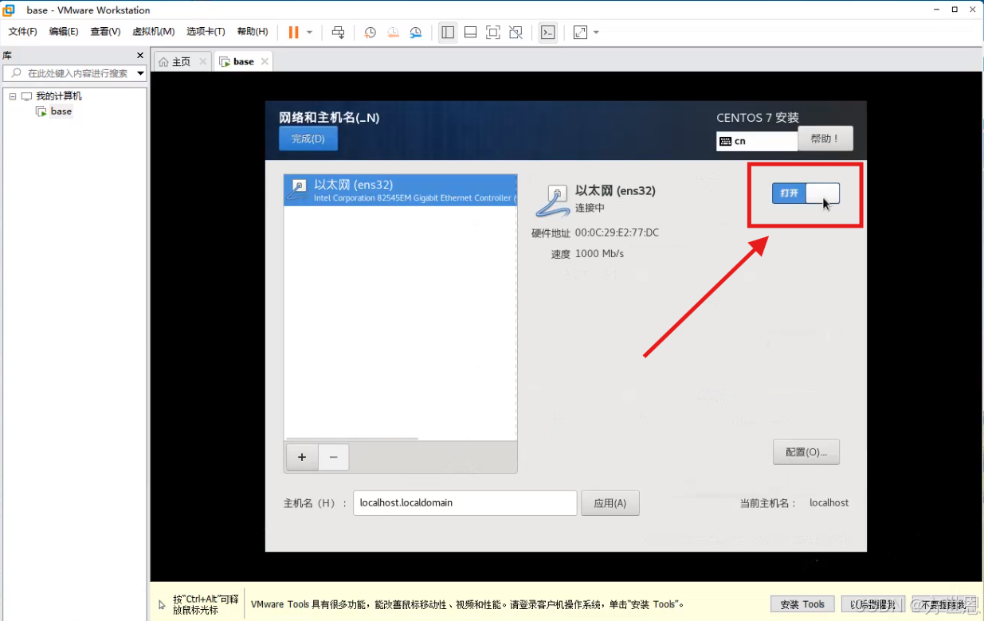This screenshot has width=984, height=621.
Task: Open the 查看(V) menu
Action: pos(105,32)
